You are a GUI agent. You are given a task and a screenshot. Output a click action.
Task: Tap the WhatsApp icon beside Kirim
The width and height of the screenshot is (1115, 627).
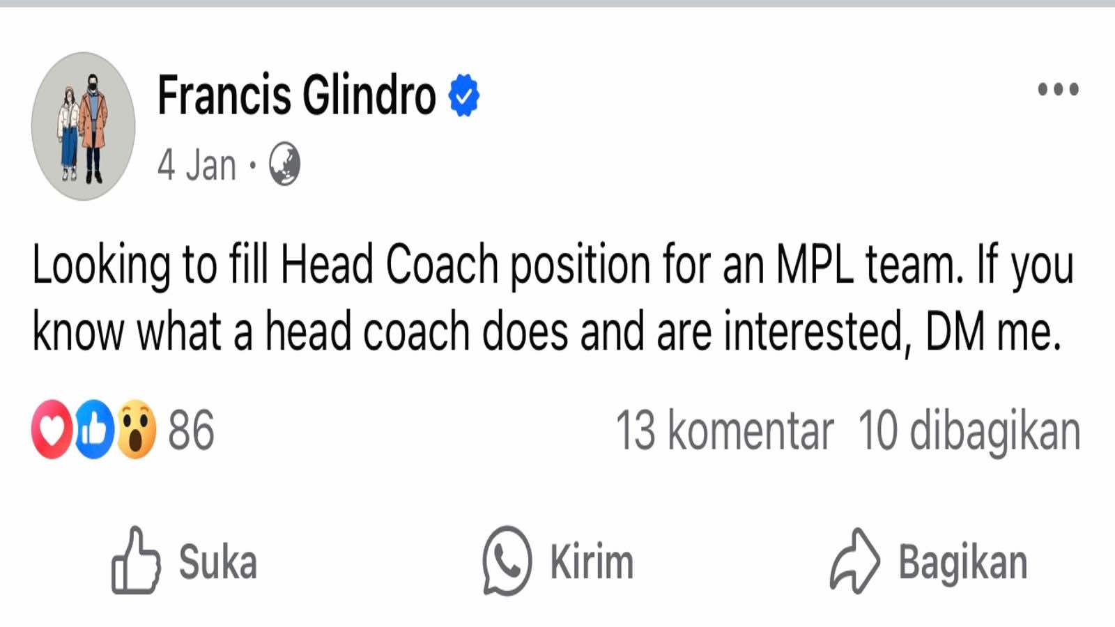coord(507,561)
